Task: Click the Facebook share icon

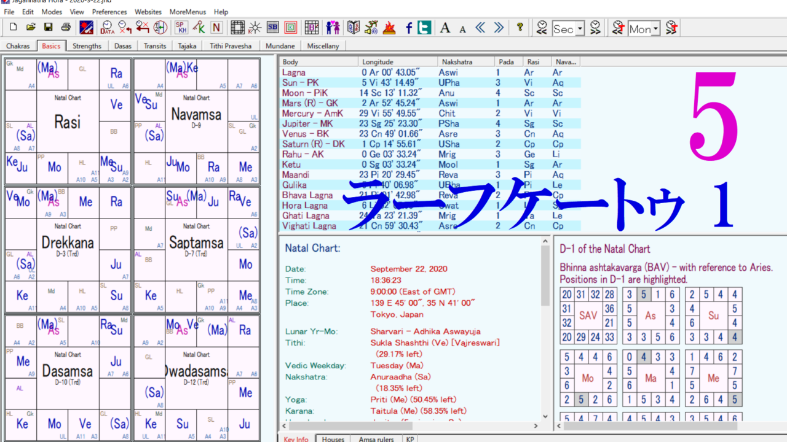Action: 408,27
